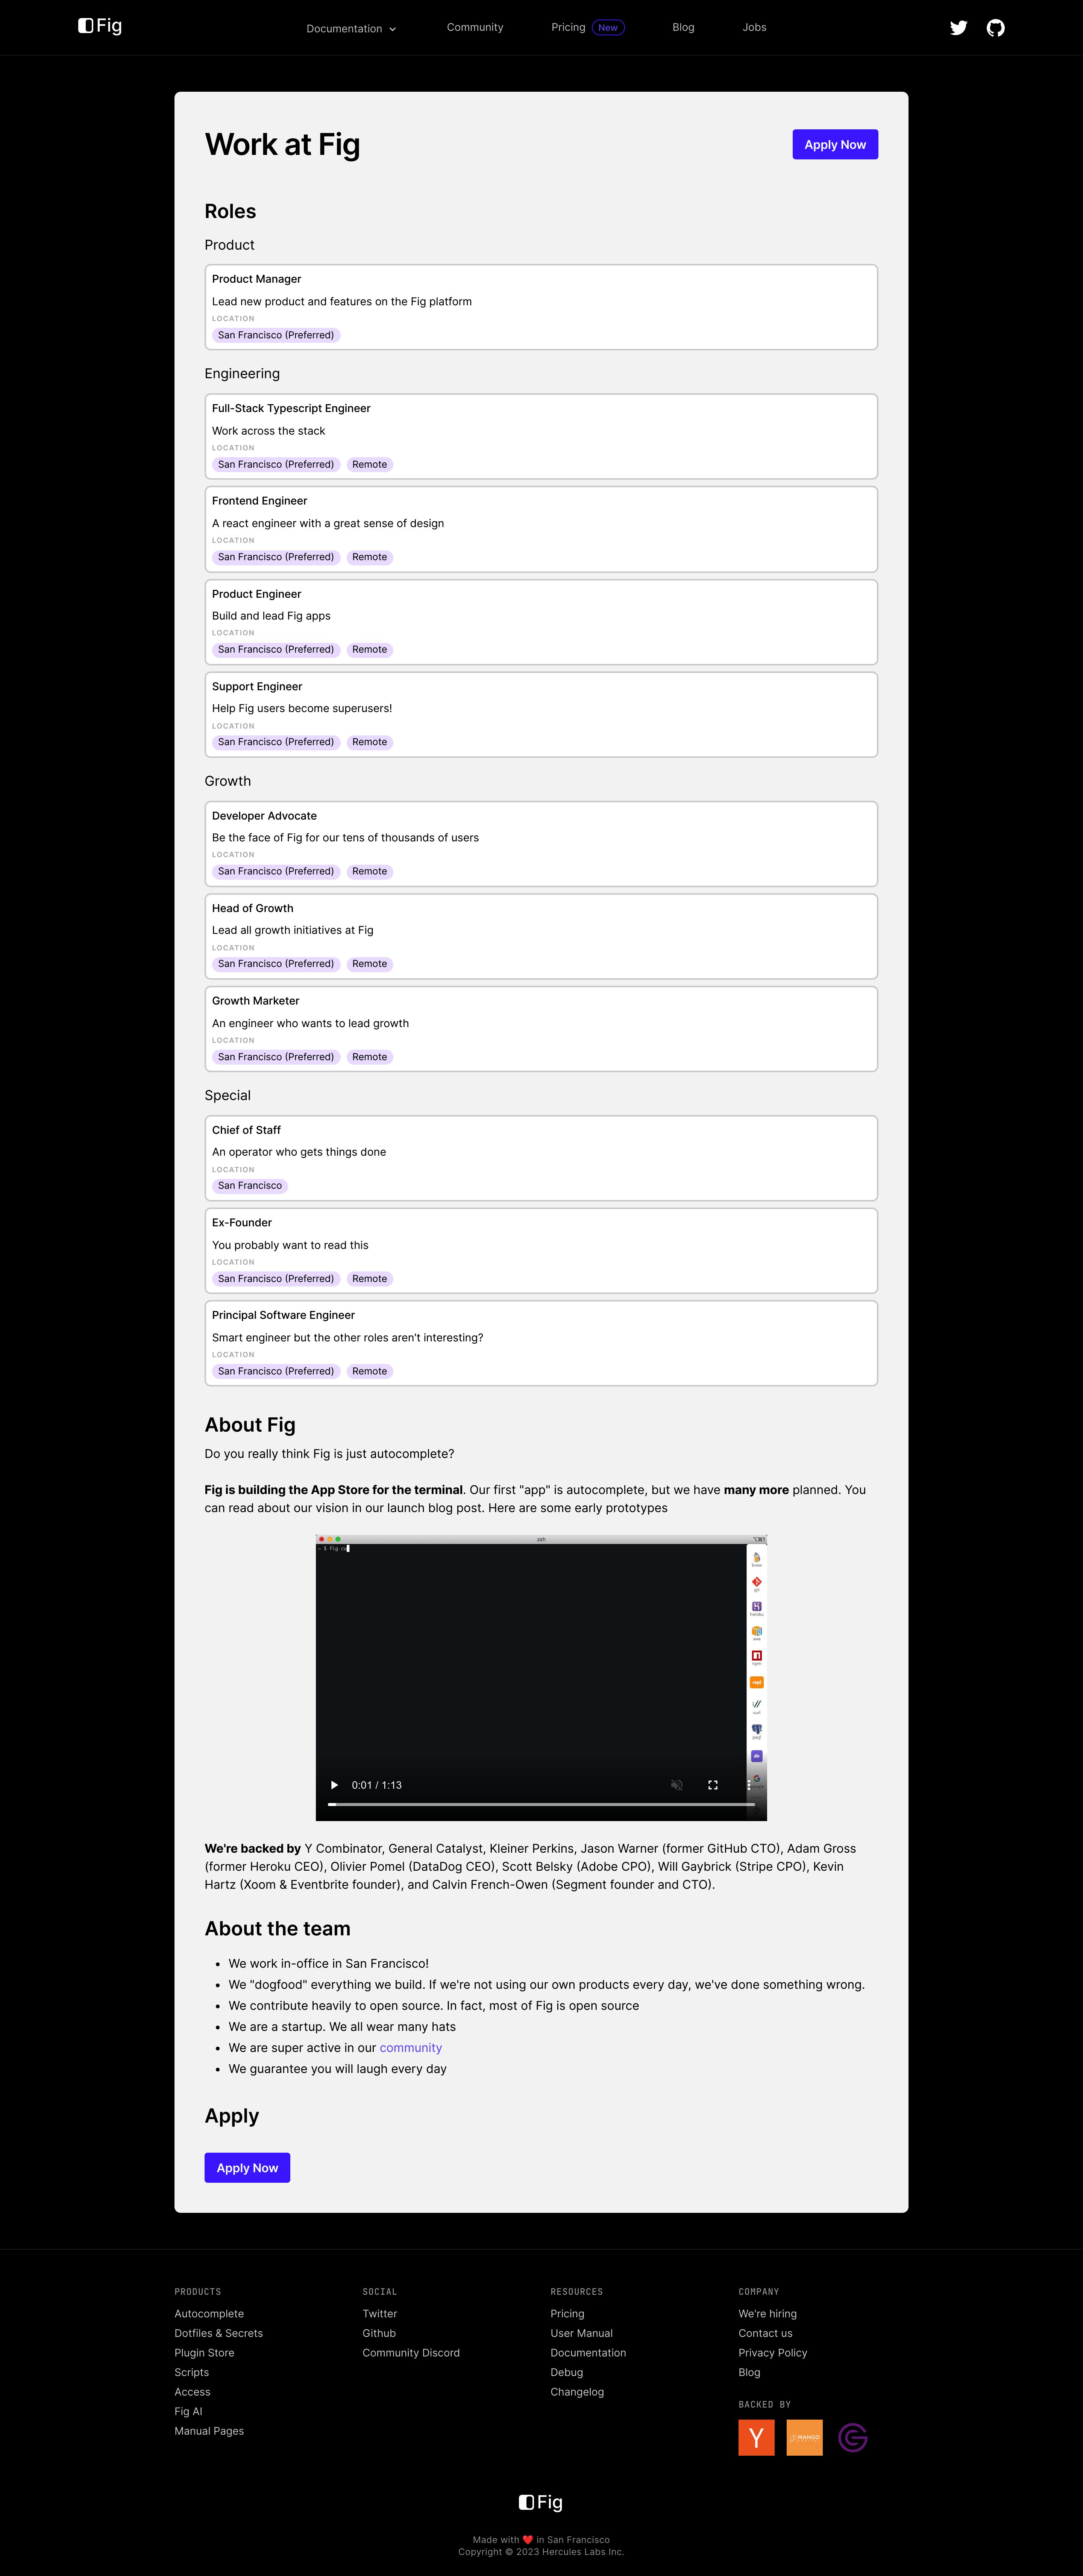Open Pricing link in footer Resources
The height and width of the screenshot is (2576, 1083).
[567, 2314]
